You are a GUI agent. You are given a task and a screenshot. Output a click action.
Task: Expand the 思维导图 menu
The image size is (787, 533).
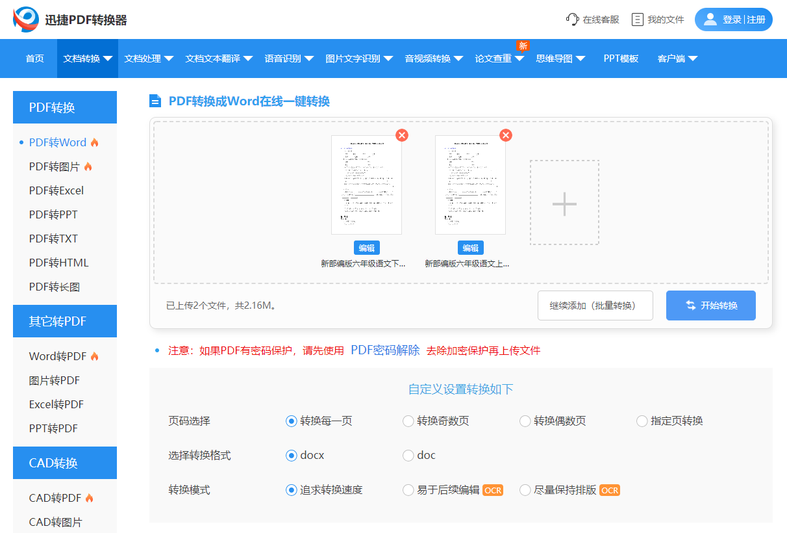(555, 58)
